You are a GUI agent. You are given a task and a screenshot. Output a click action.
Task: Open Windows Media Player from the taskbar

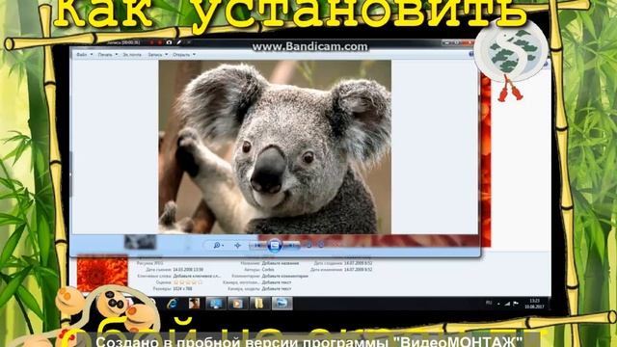[237, 304]
